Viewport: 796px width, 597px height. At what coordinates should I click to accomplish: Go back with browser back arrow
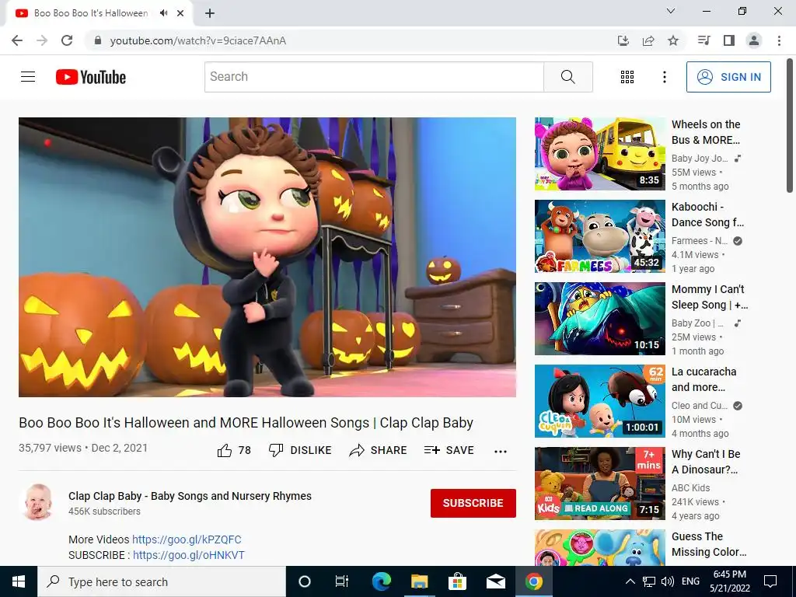click(17, 40)
